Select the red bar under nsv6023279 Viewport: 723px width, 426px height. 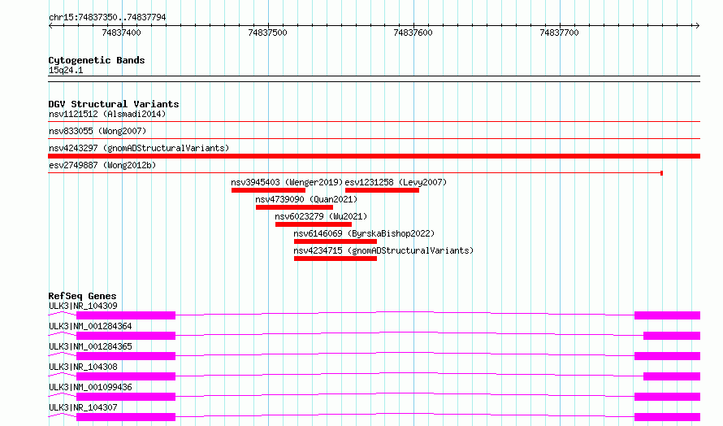tap(314, 224)
